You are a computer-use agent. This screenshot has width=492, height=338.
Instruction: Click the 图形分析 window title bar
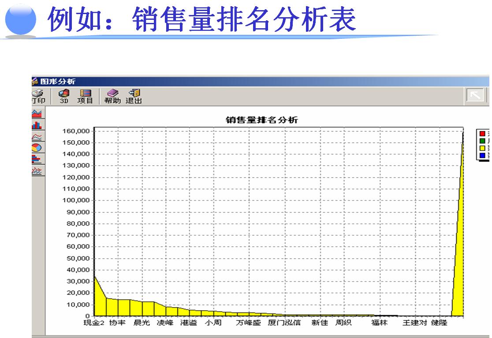click(x=220, y=82)
